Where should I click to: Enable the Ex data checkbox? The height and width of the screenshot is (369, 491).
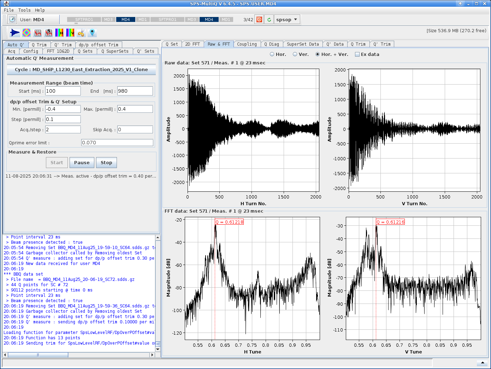[x=357, y=54]
